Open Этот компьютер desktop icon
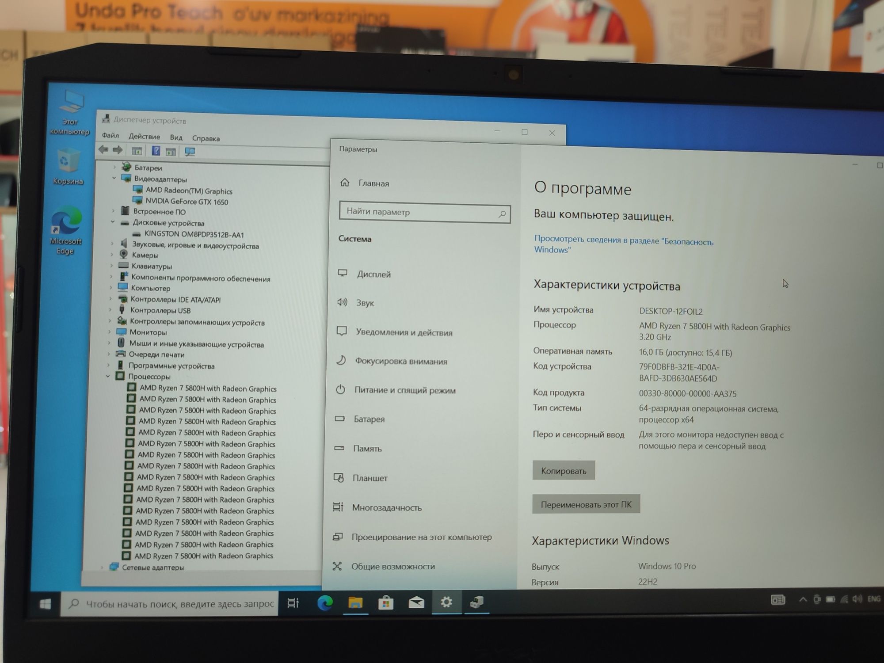Screen dimensions: 884x663 70,112
